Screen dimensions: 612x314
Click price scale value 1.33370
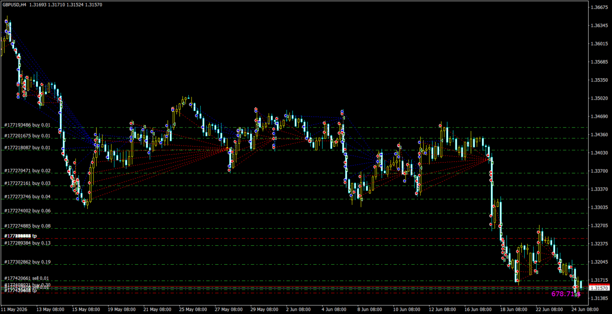[599, 189]
